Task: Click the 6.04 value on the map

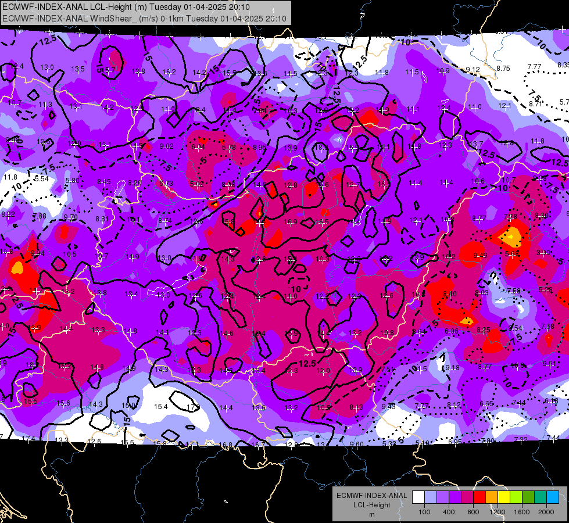Action: (x=198, y=146)
